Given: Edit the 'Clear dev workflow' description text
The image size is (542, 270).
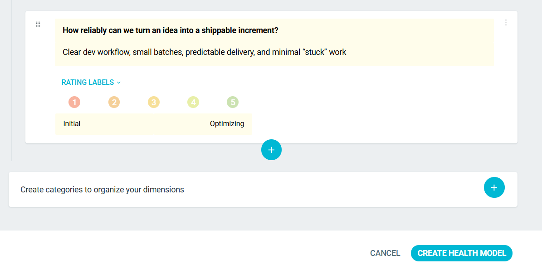Looking at the screenshot, I should [x=204, y=52].
